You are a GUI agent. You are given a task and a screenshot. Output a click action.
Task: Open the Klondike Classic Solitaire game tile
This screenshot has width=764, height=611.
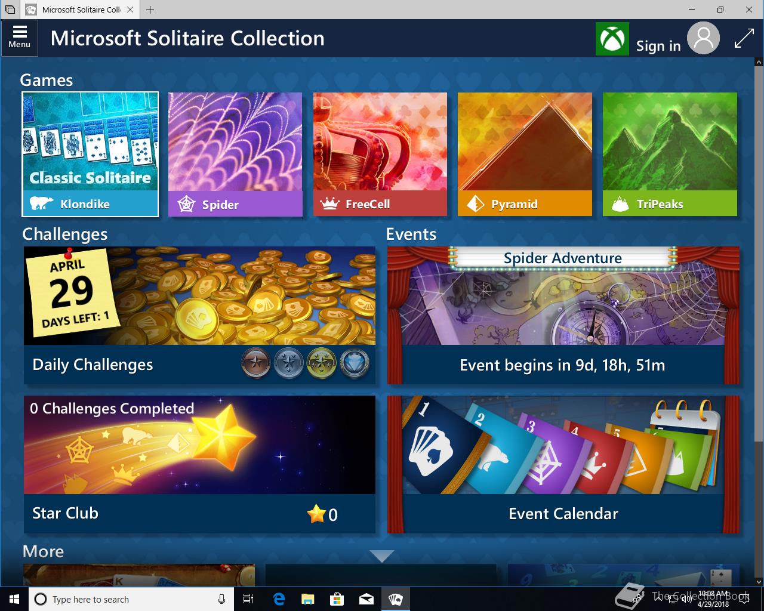(x=90, y=154)
